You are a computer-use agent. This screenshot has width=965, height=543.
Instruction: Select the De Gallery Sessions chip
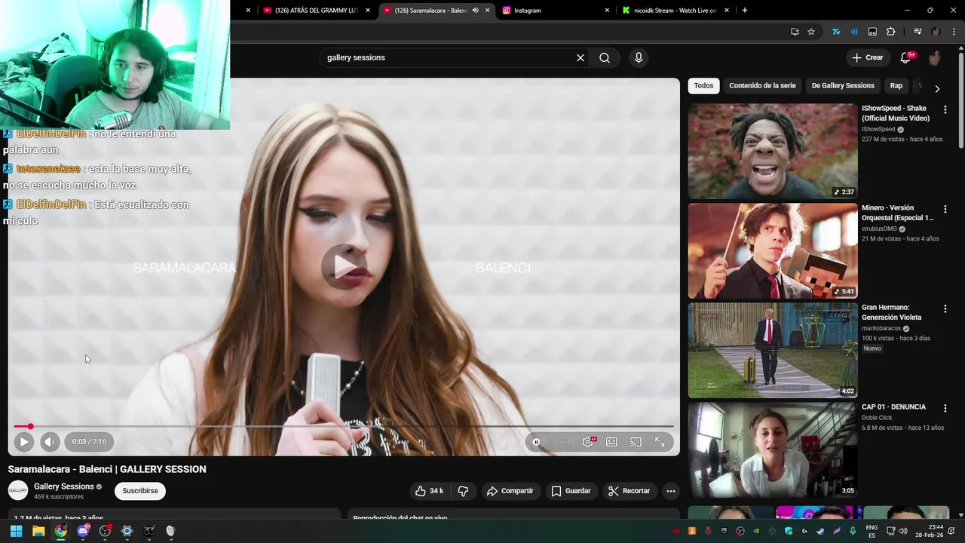[x=843, y=86]
